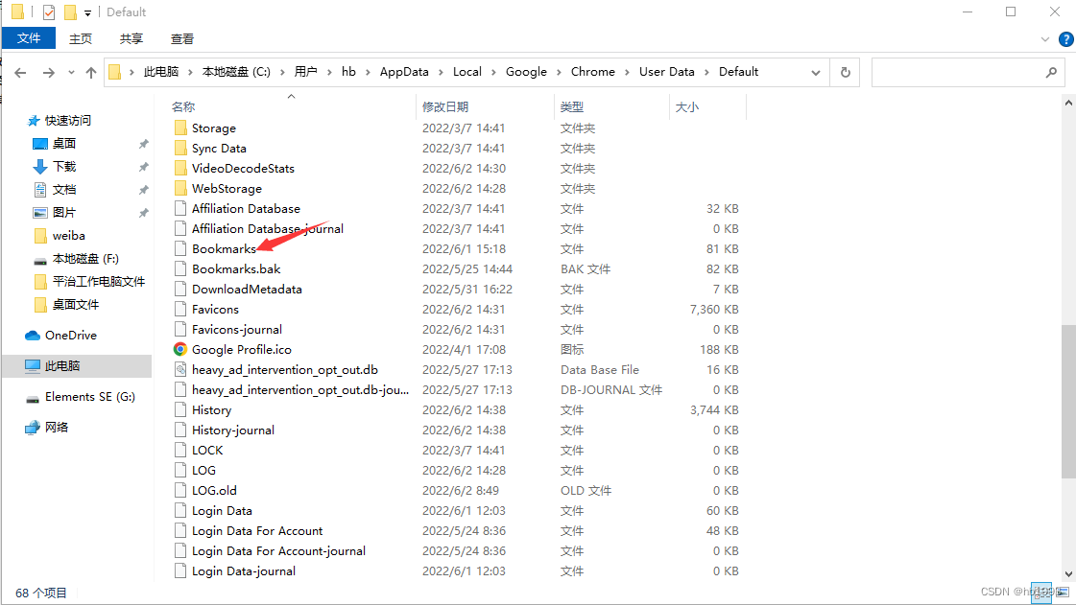
Task: Select the Bookmarks file
Action: pos(224,248)
